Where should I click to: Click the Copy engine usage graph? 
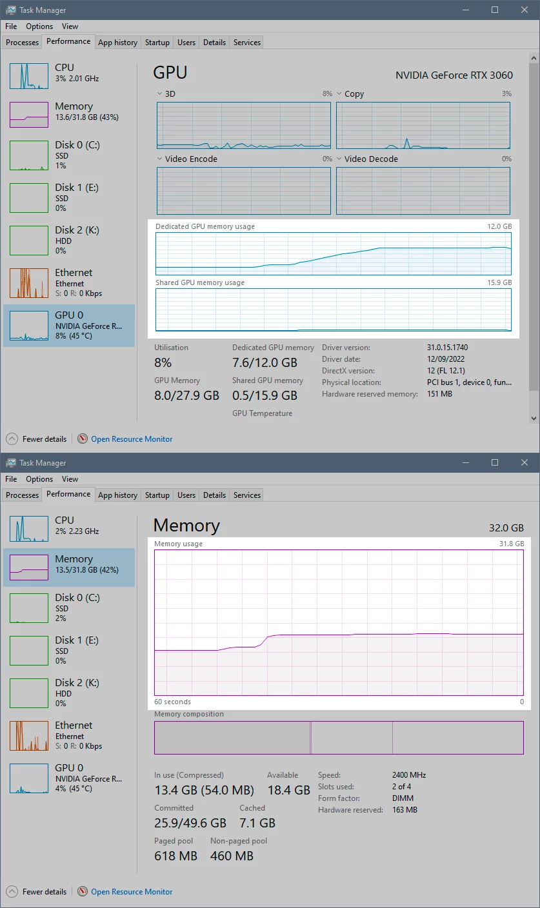[423, 125]
